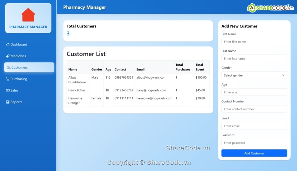Click the Dashboard home icon in sidebar
Image resolution: width=297 pixels, height=171 pixels.
point(8,44)
